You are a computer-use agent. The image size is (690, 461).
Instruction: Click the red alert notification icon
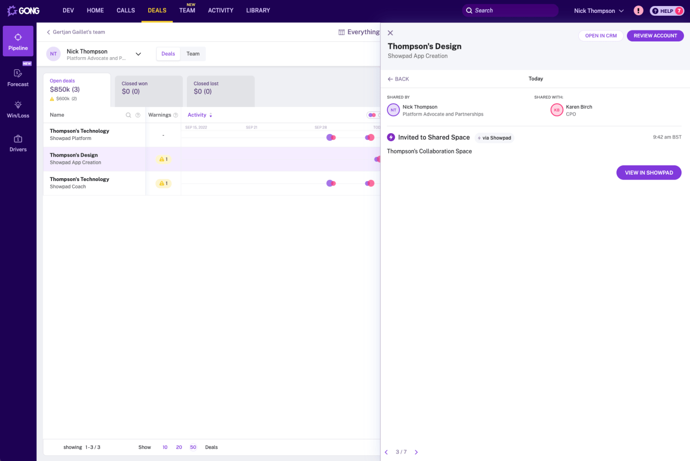point(638,11)
